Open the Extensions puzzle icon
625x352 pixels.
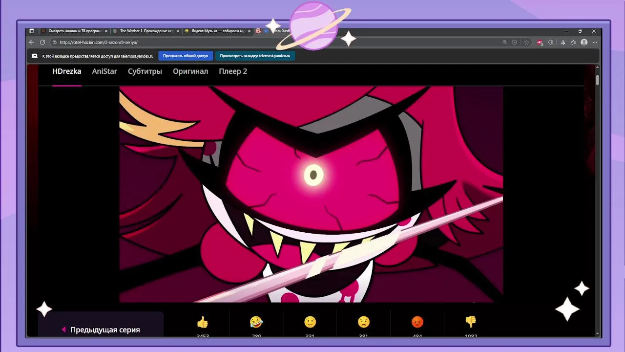click(551, 43)
